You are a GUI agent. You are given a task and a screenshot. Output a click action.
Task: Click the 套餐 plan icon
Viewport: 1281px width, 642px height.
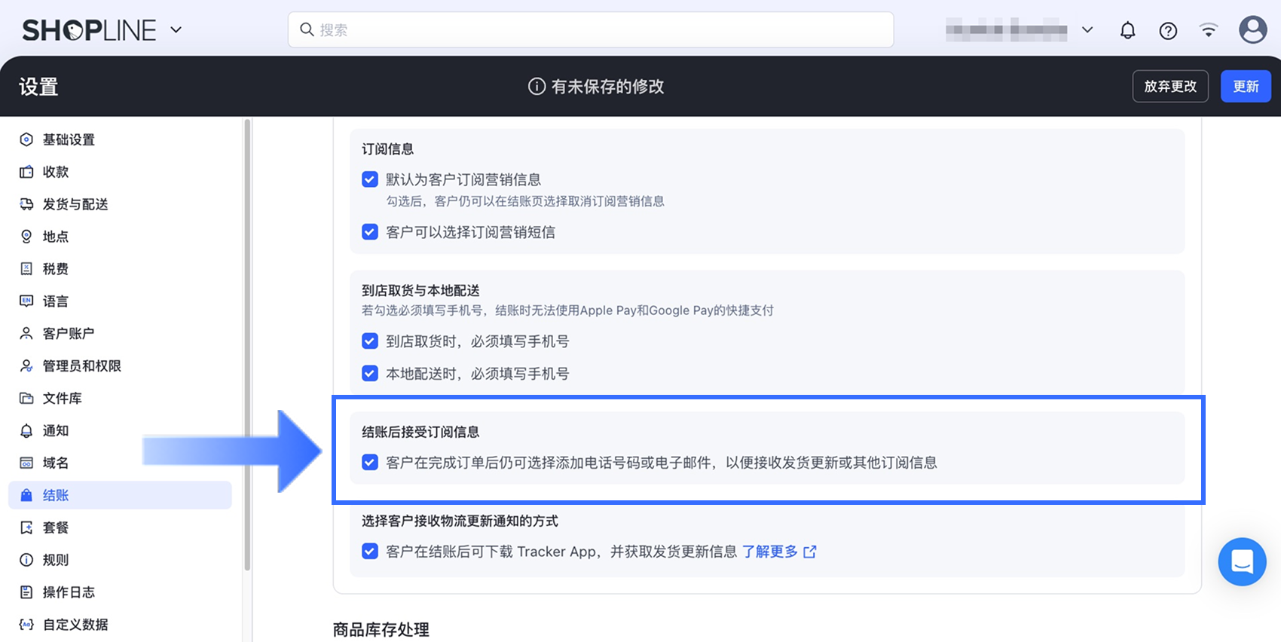point(26,527)
